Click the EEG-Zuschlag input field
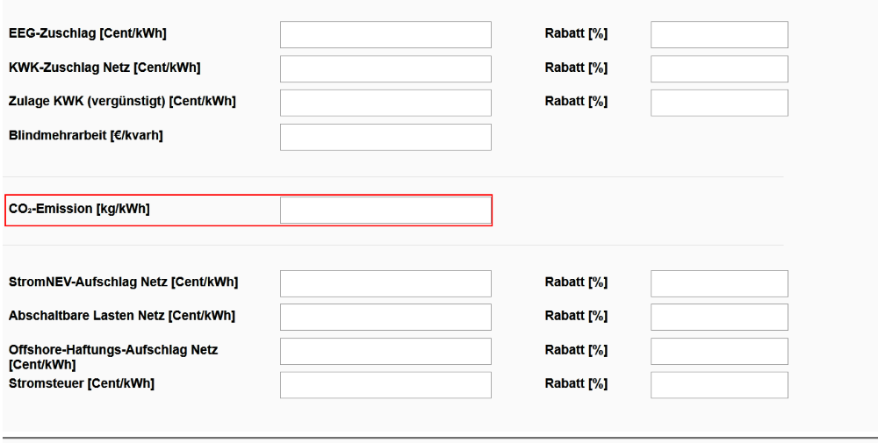 coord(385,34)
